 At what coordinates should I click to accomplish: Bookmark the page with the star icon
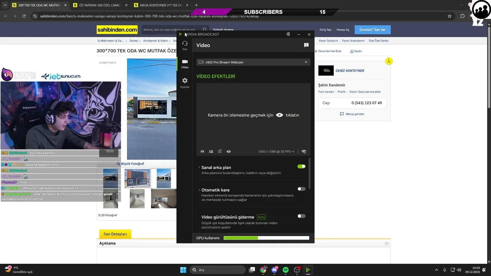point(450,16)
